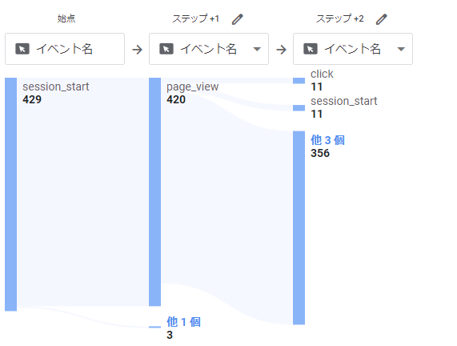Click the cursor icon in the ステップ +2 selector
The width and height of the screenshot is (457, 346).
(310, 49)
